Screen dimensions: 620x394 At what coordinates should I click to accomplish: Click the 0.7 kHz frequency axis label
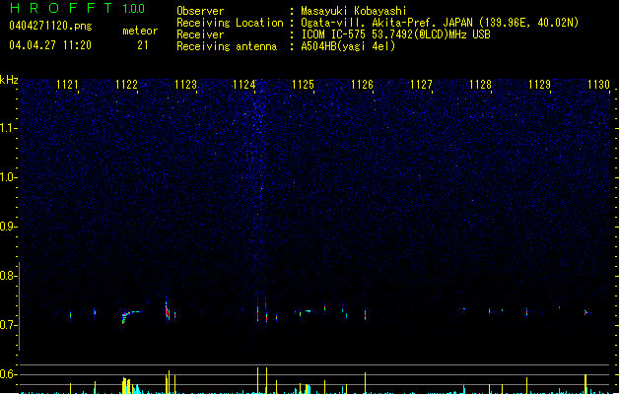8,325
